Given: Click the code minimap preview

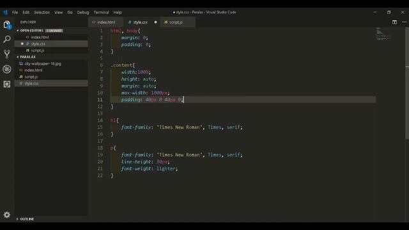Looking at the screenshot, I should click(383, 34).
